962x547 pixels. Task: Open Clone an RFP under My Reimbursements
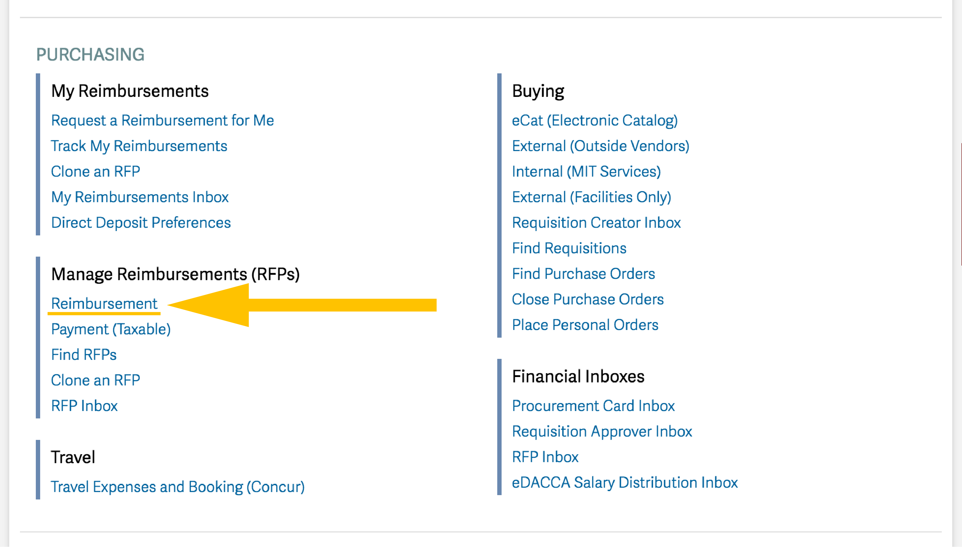click(95, 172)
